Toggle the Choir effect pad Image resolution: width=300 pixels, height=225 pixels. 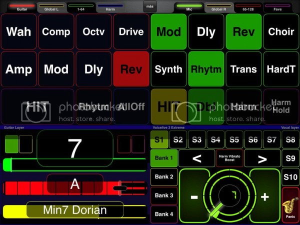point(281,31)
